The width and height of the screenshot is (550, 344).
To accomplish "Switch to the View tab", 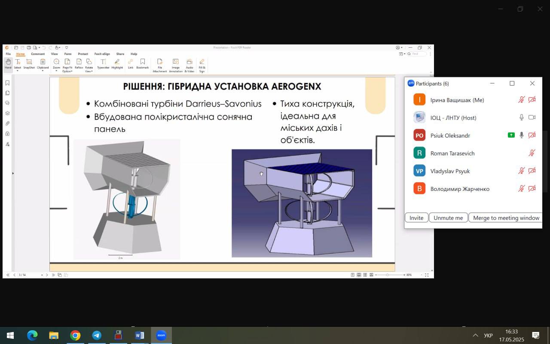I will coord(55,54).
